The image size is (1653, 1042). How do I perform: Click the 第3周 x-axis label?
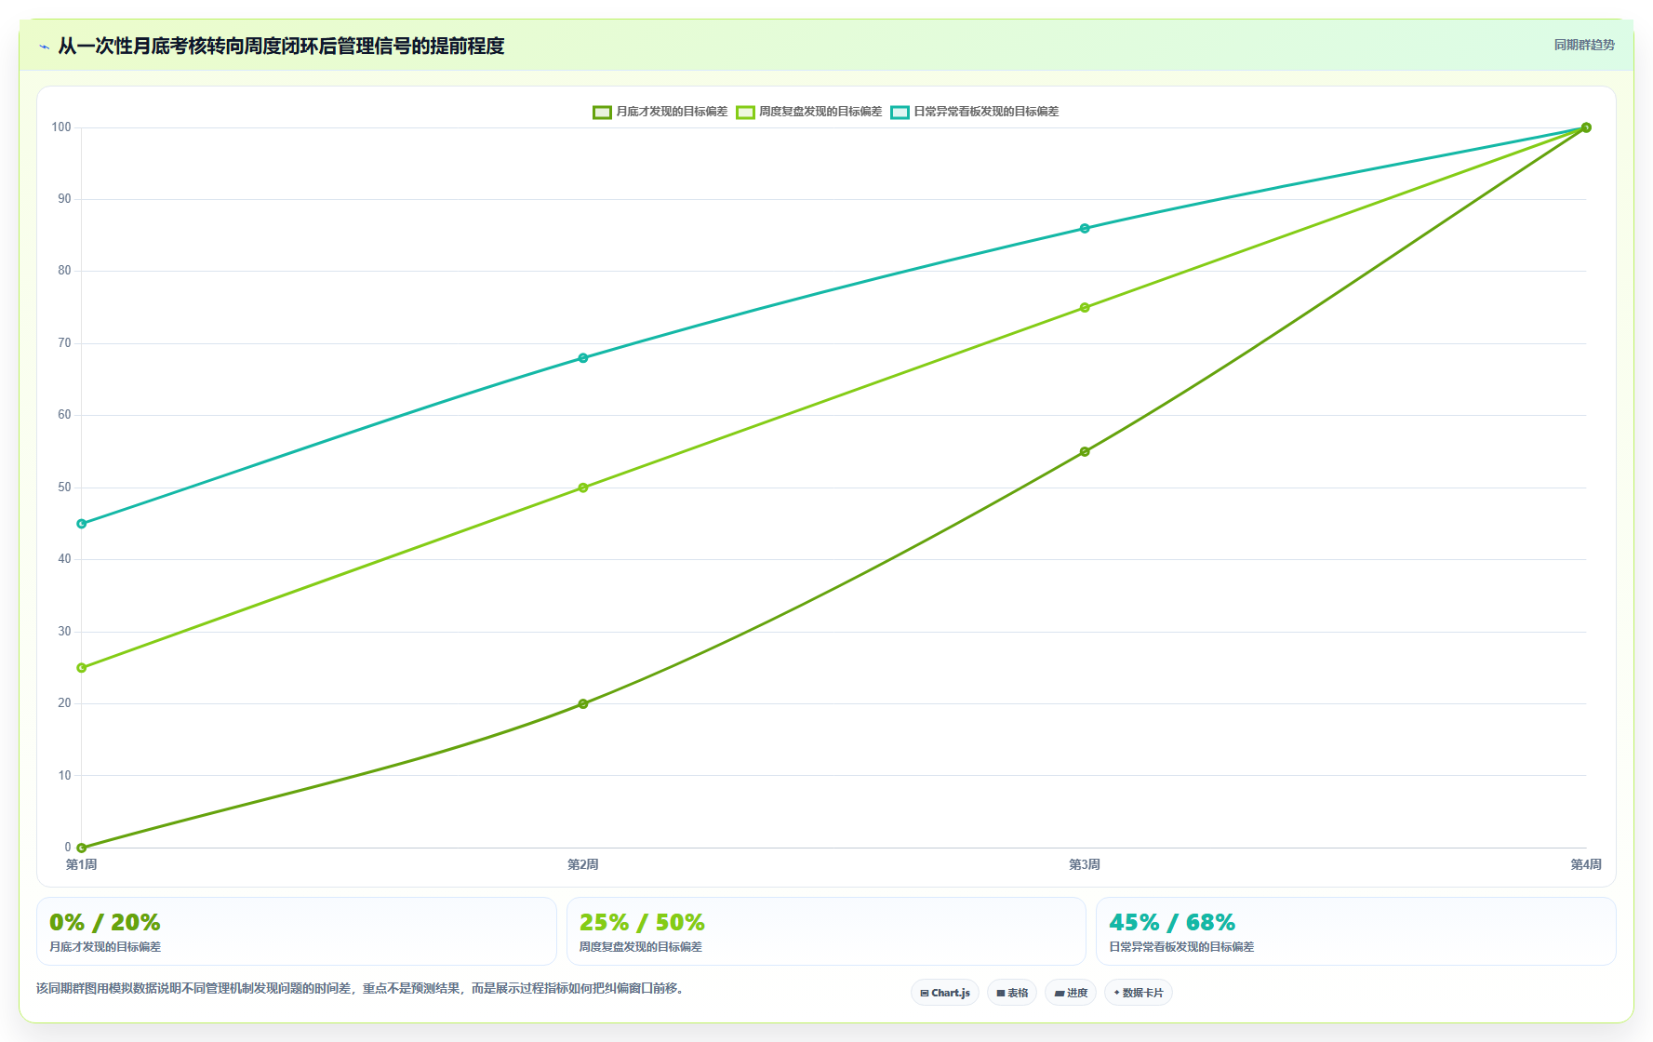click(x=1085, y=864)
